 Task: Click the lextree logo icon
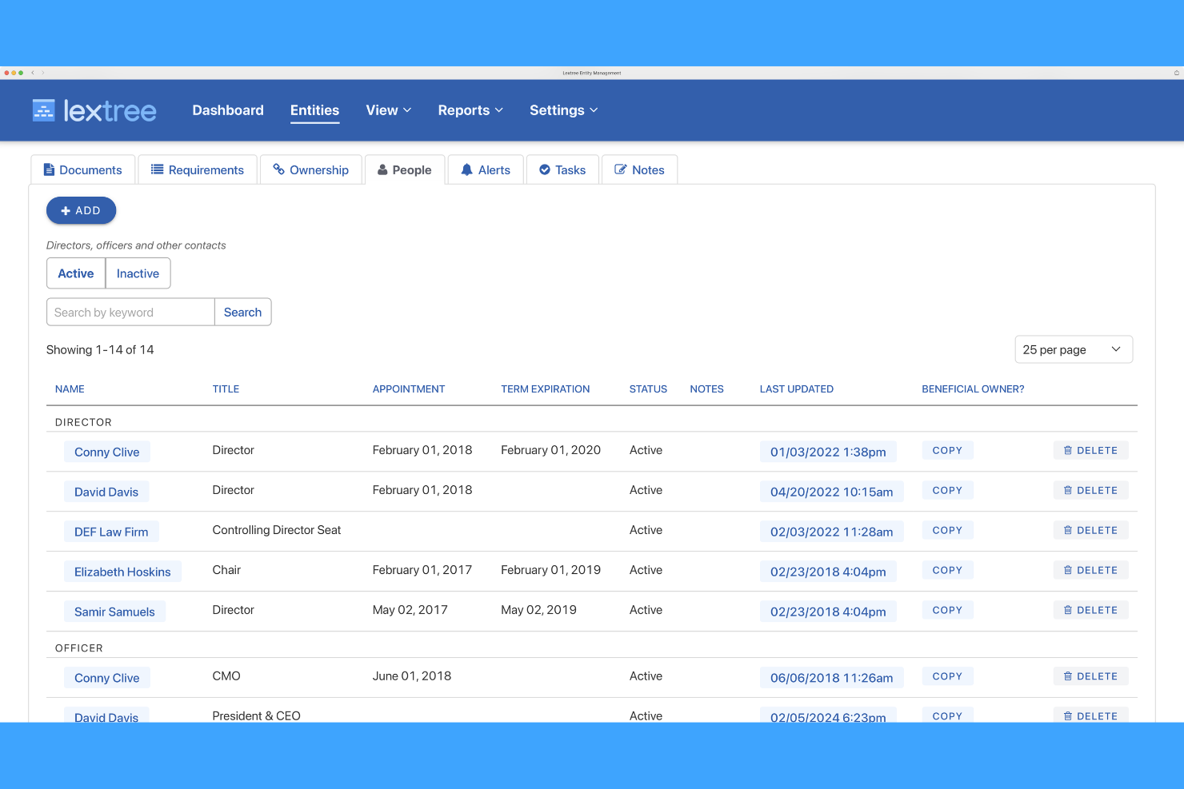(42, 110)
